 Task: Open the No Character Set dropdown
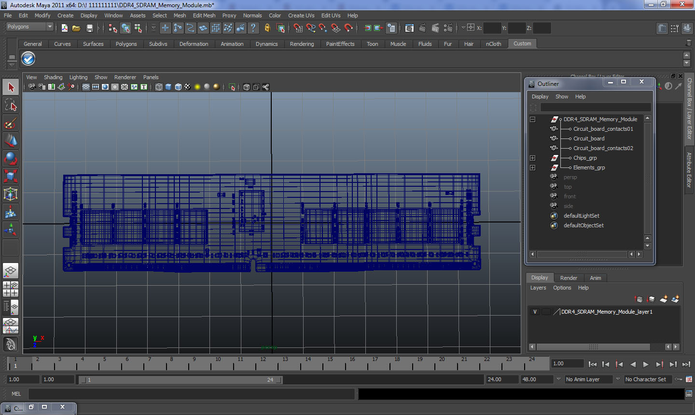(617, 379)
